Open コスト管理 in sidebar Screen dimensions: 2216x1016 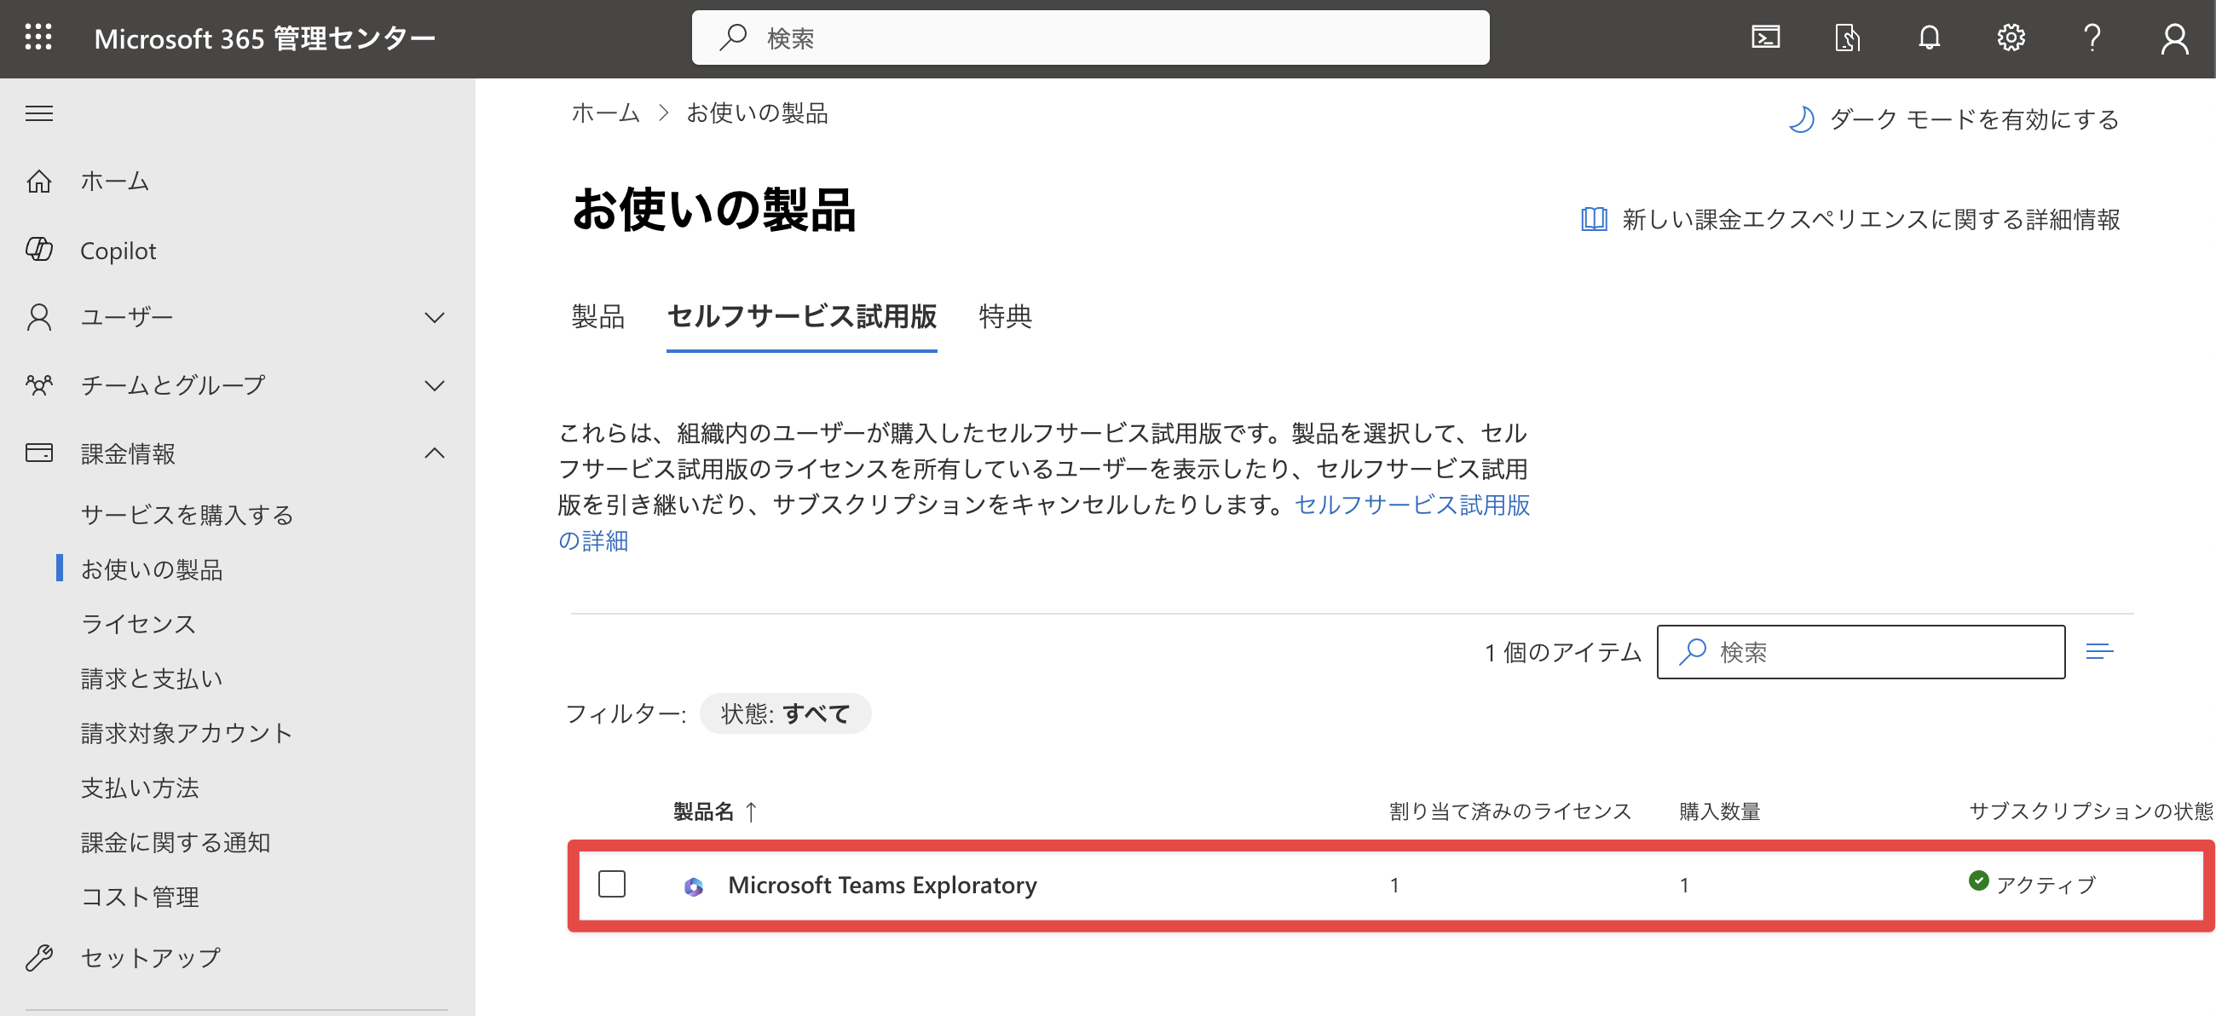(x=140, y=898)
